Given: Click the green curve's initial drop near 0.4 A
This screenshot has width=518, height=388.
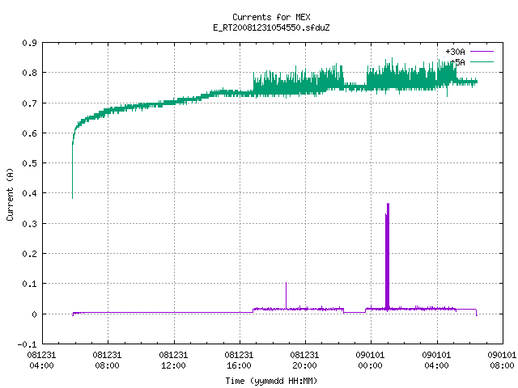Looking at the screenshot, I should [72, 196].
